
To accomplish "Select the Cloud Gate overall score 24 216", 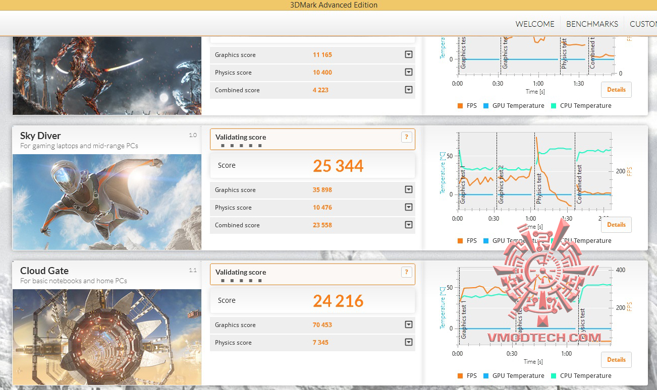I will pos(338,301).
